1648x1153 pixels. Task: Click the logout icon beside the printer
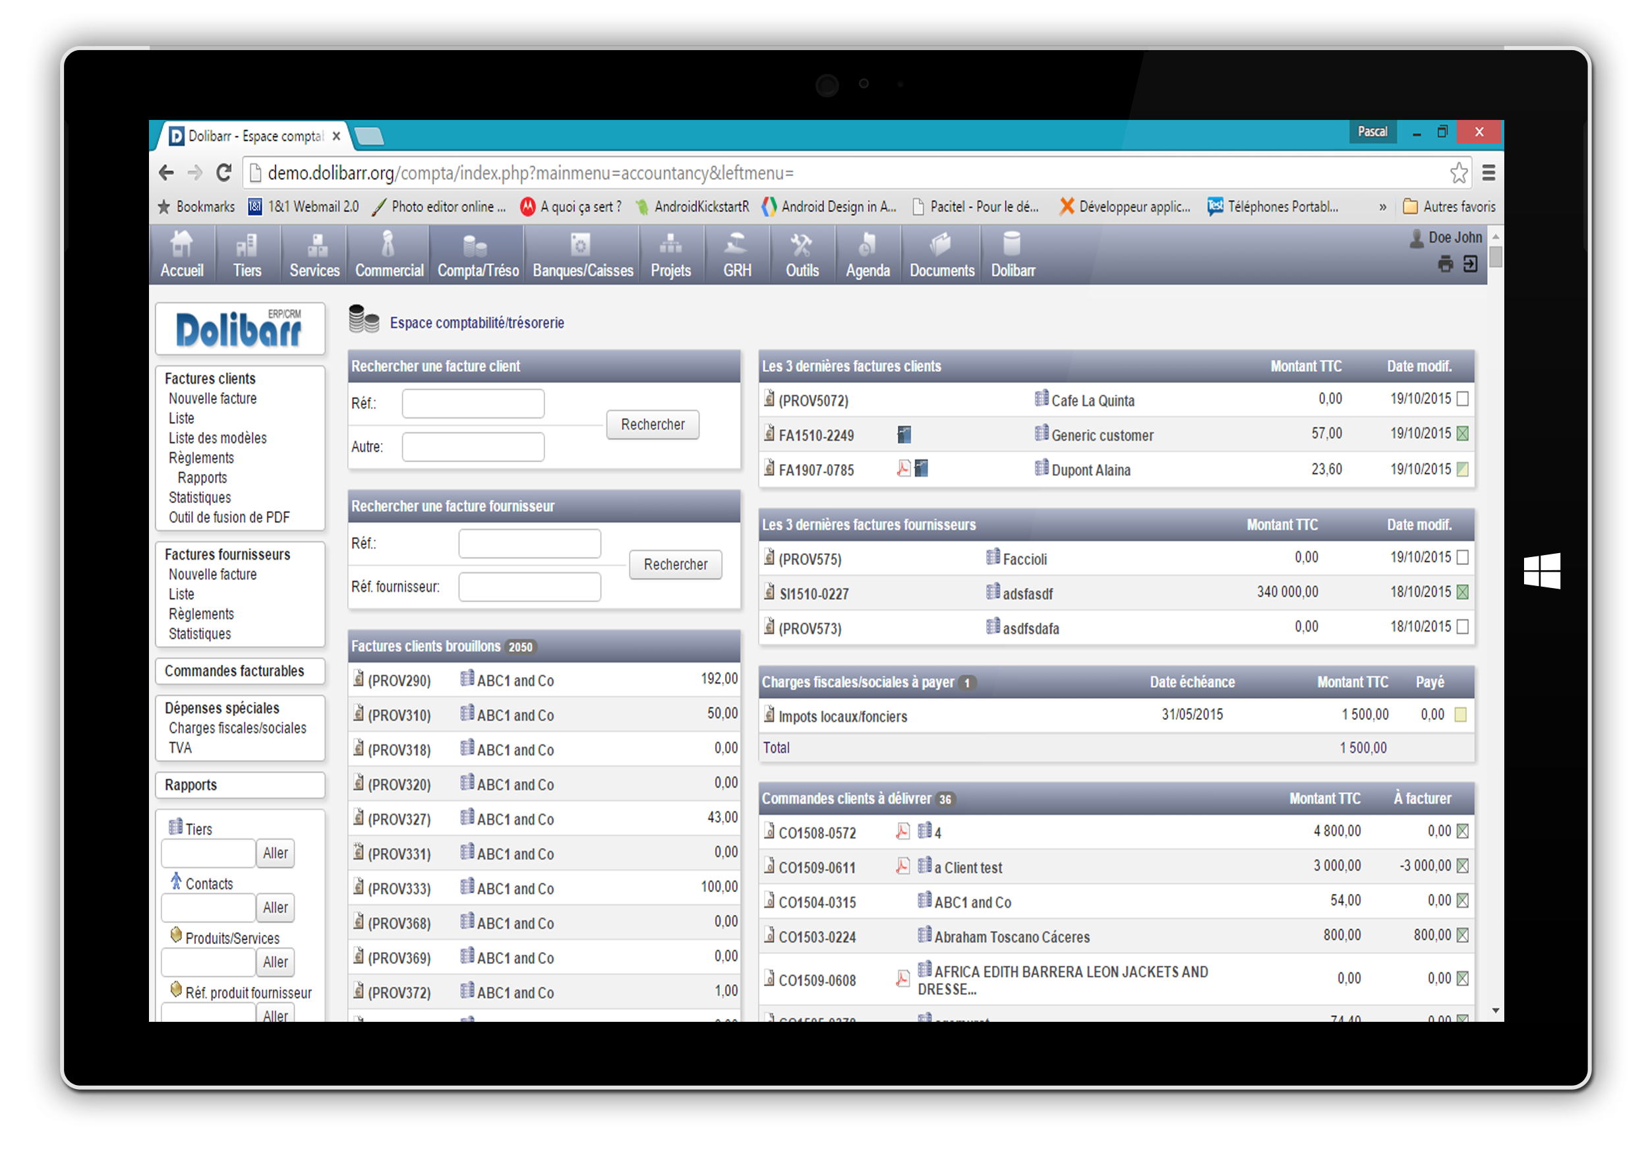pos(1470,264)
